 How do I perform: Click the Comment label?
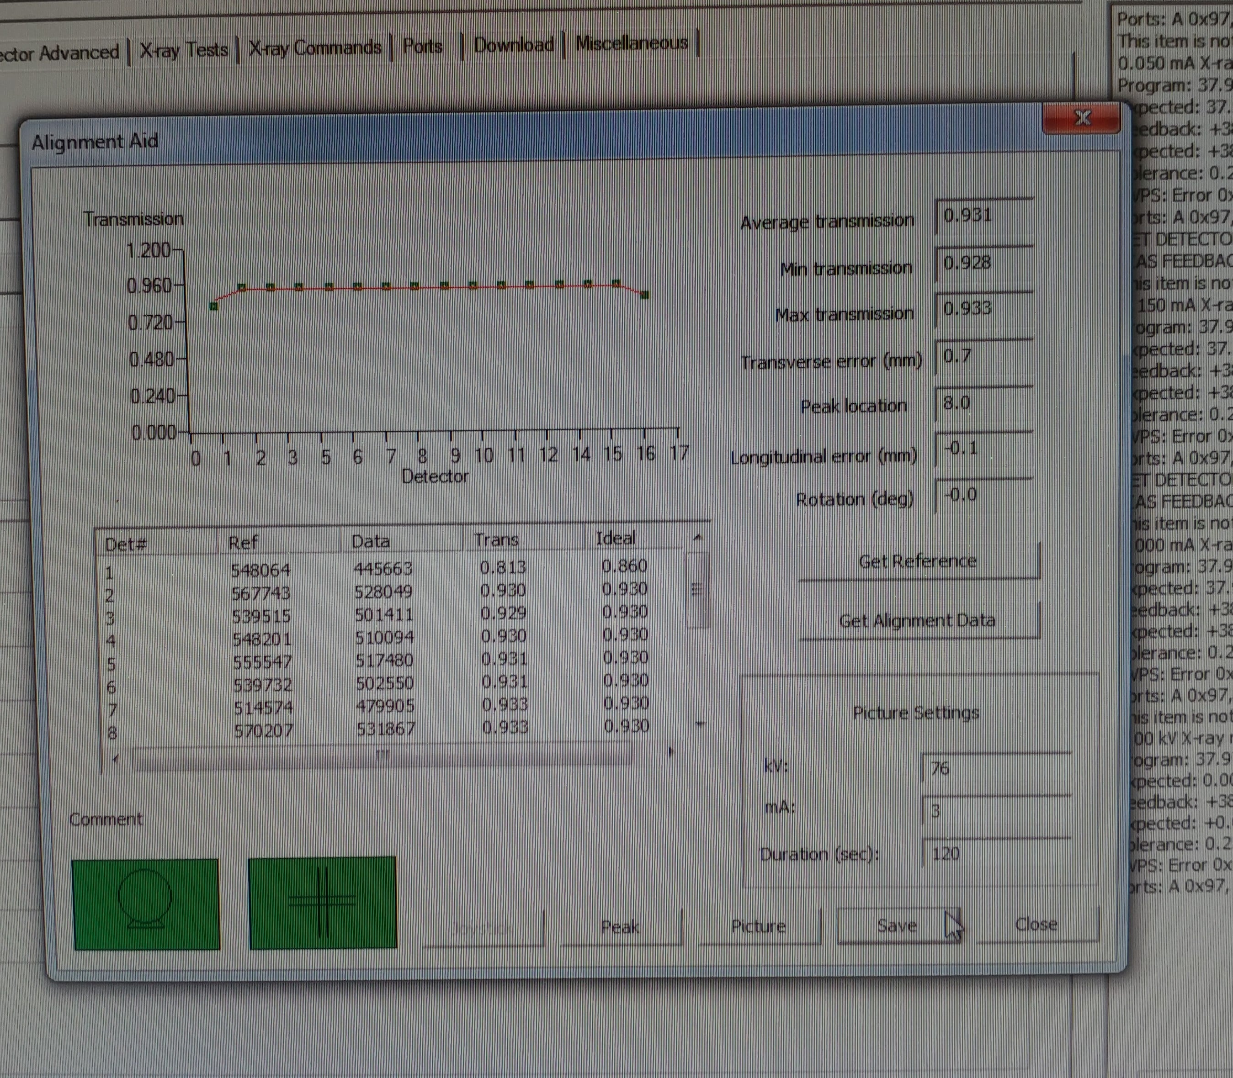[x=106, y=819]
